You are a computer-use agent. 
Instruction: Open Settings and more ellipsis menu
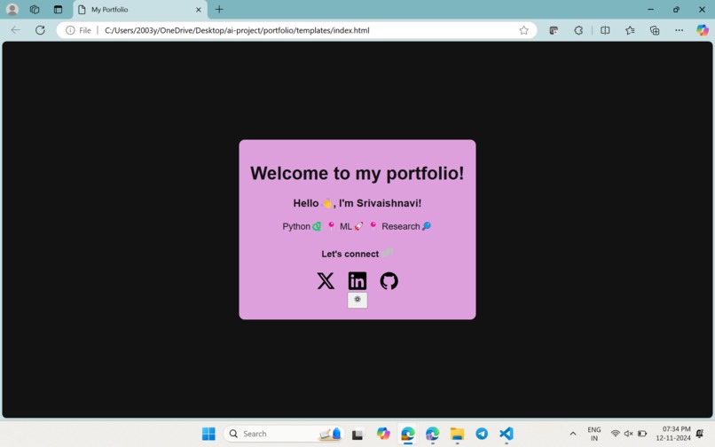point(679,30)
